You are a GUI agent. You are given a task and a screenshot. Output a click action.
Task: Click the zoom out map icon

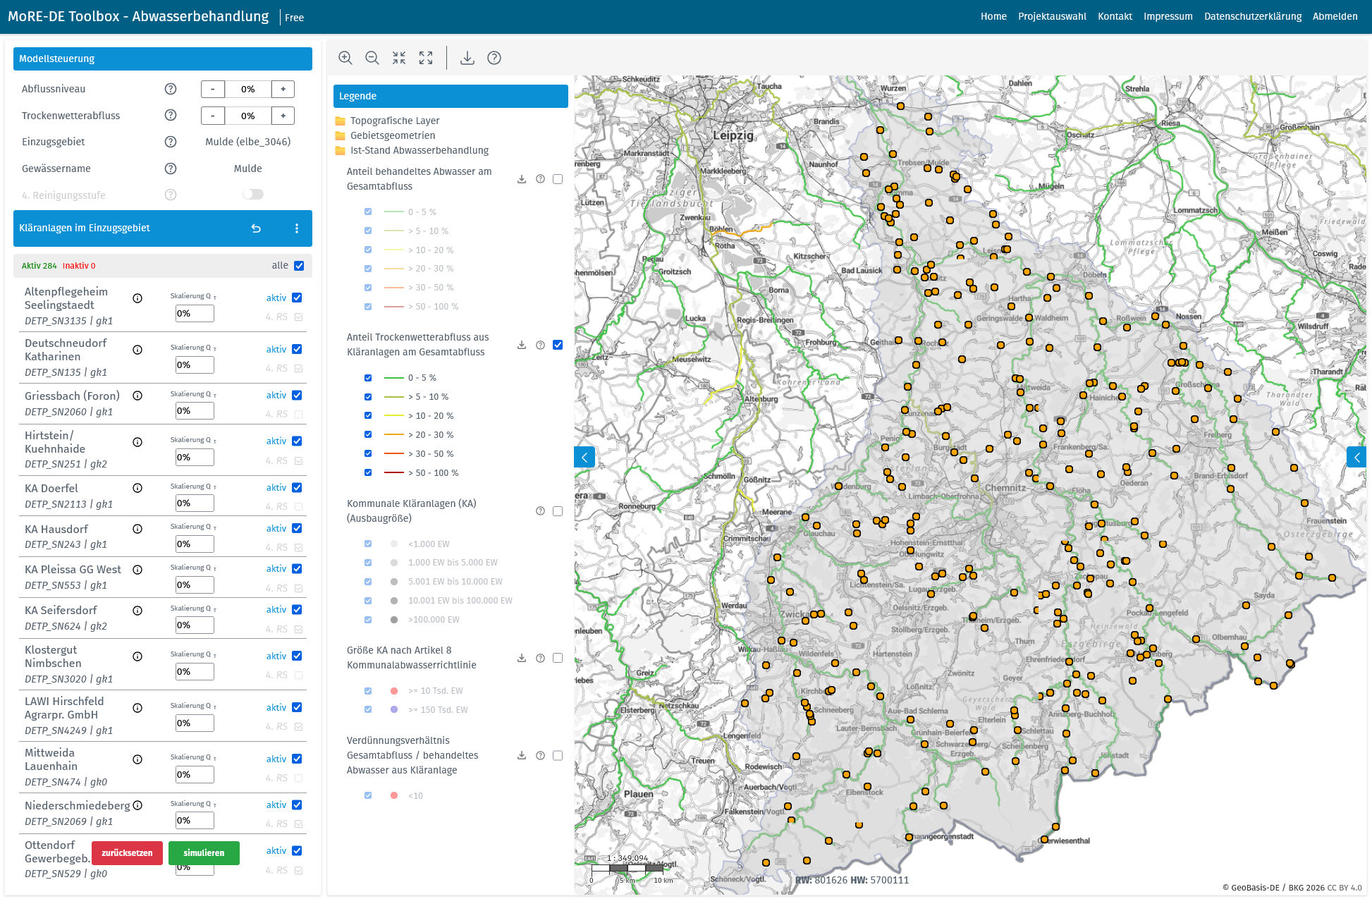(x=372, y=58)
